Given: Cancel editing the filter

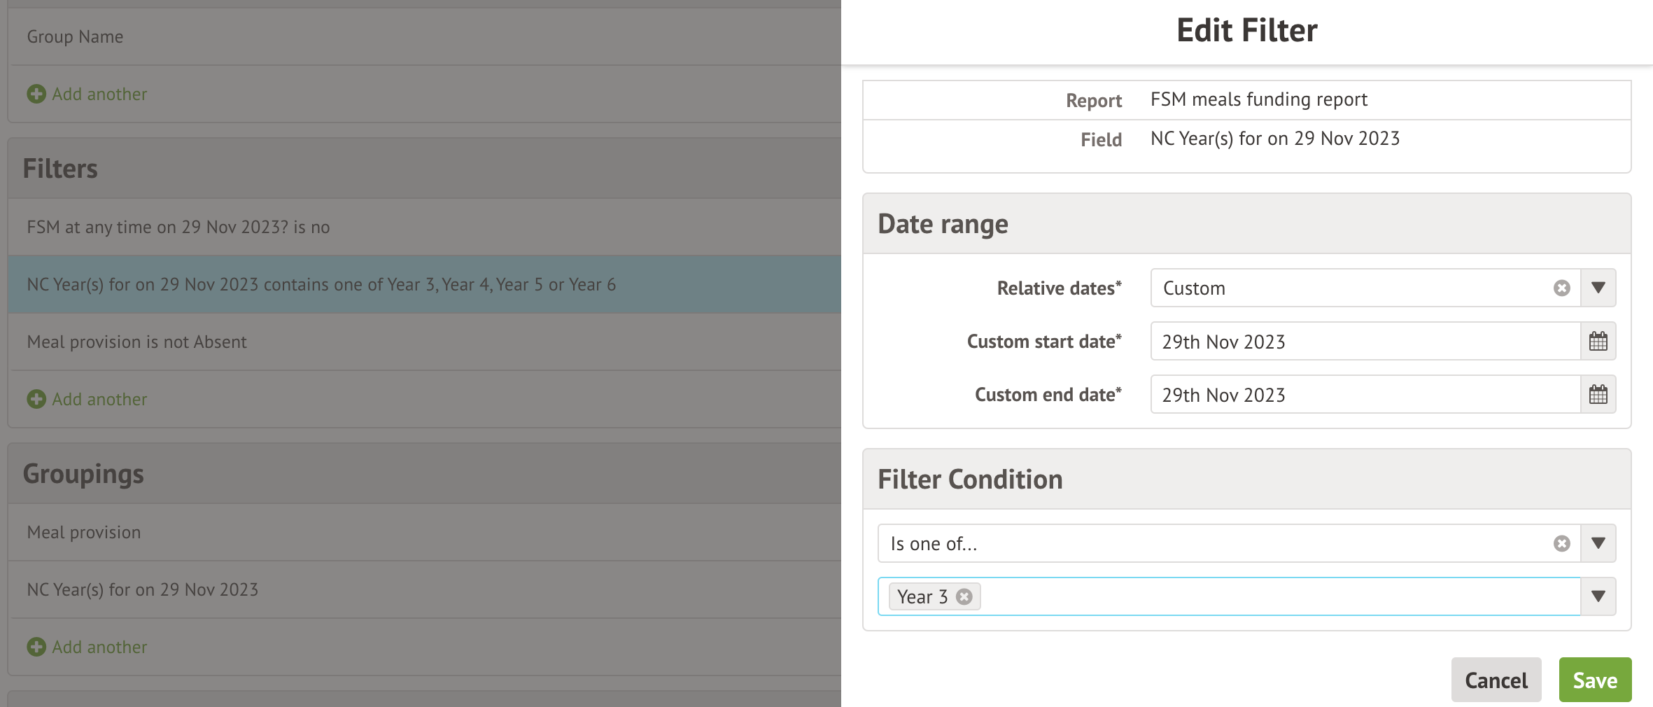Looking at the screenshot, I should (x=1496, y=679).
